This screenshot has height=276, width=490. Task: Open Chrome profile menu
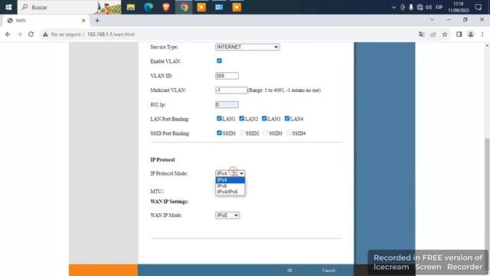click(x=471, y=34)
